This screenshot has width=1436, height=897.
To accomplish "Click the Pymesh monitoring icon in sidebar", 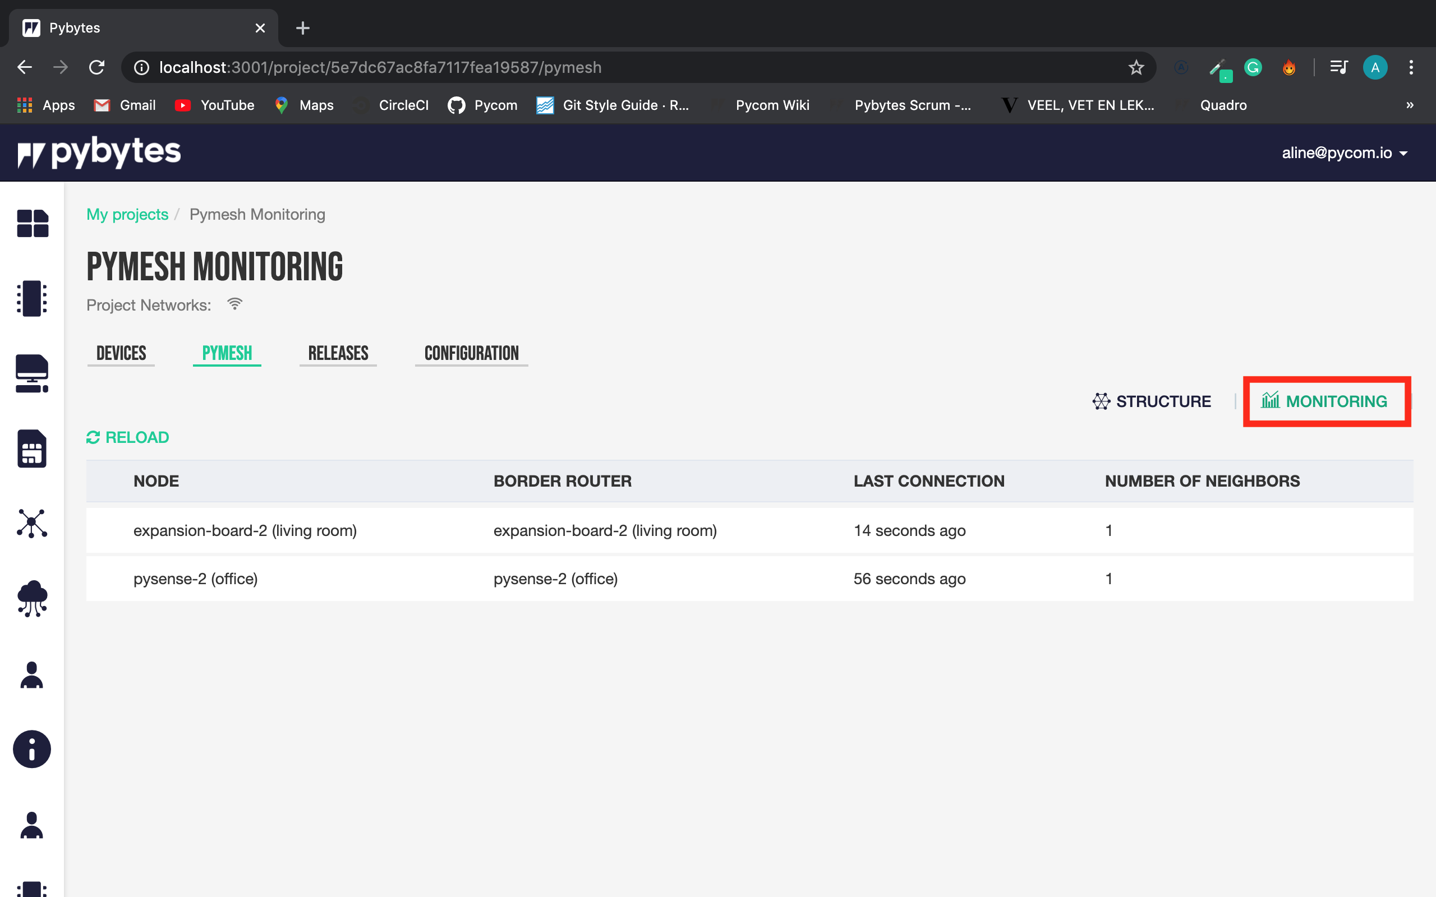I will point(31,523).
